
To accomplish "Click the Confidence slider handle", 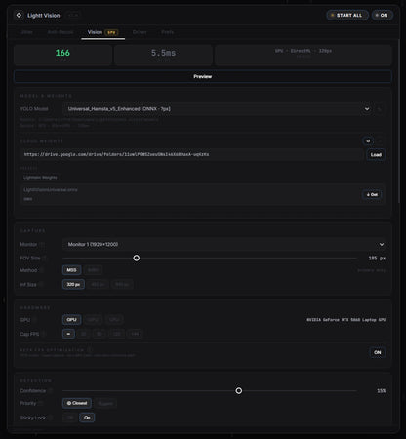I will point(239,390).
